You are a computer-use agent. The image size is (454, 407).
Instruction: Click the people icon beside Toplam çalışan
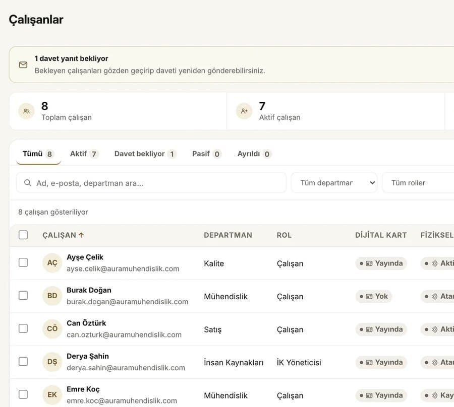[26, 111]
